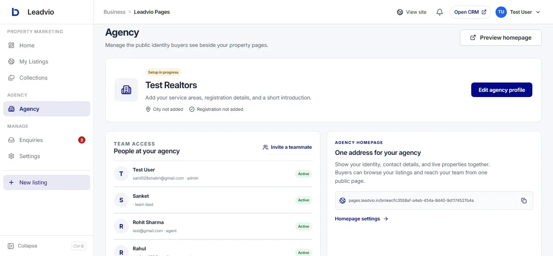Click the collapse sidebar icon
Image resolution: width=553 pixels, height=256 pixels.
[x=11, y=246]
